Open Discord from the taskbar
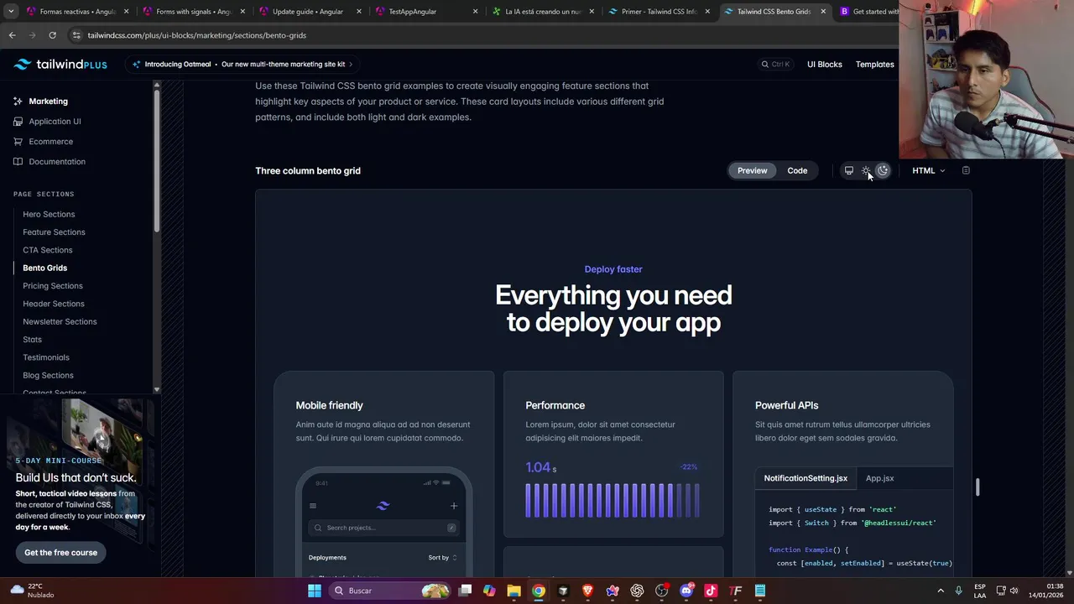Screen dimensions: 1074x604 point(686,591)
